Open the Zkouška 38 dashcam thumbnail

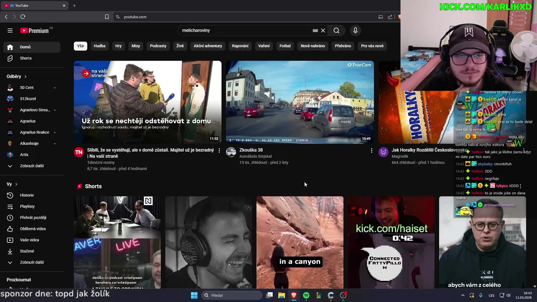click(x=300, y=102)
